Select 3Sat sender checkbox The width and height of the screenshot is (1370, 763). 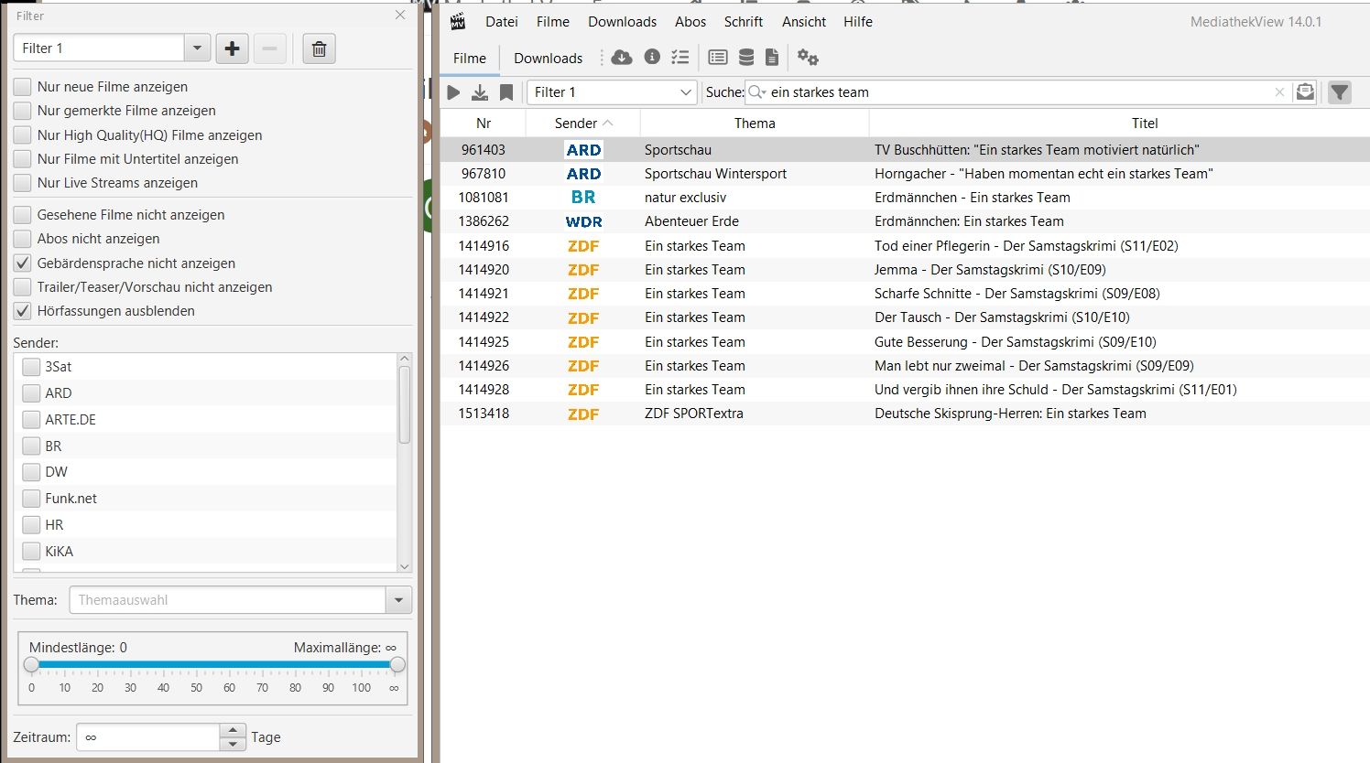(x=31, y=367)
